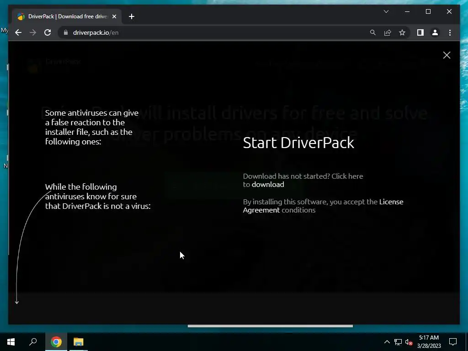Open a new tab with plus button
468x351 pixels.
click(132, 16)
